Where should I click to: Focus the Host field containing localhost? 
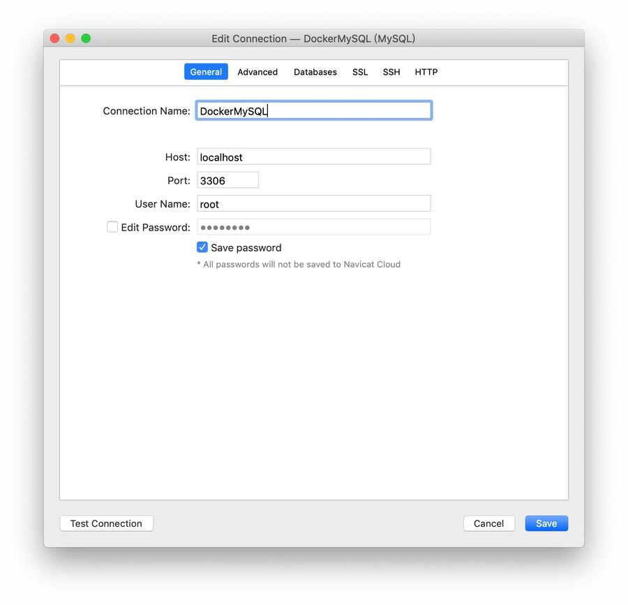[314, 157]
